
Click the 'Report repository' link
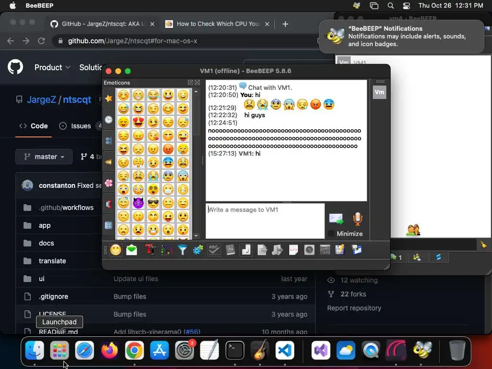354,308
